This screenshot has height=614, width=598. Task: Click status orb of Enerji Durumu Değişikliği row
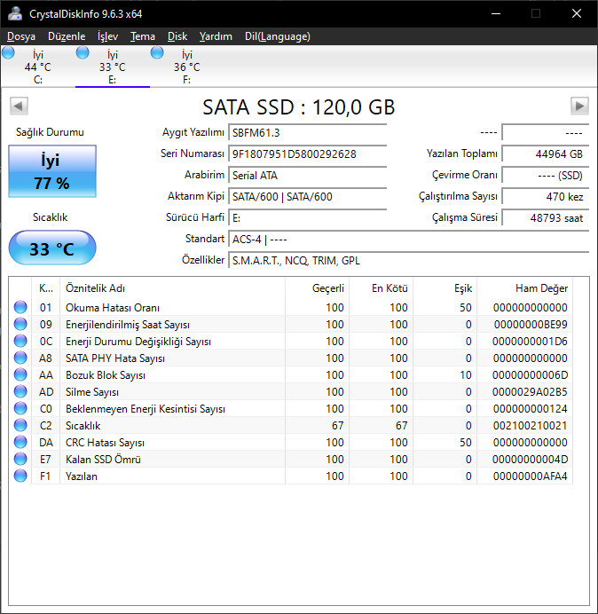point(20,341)
